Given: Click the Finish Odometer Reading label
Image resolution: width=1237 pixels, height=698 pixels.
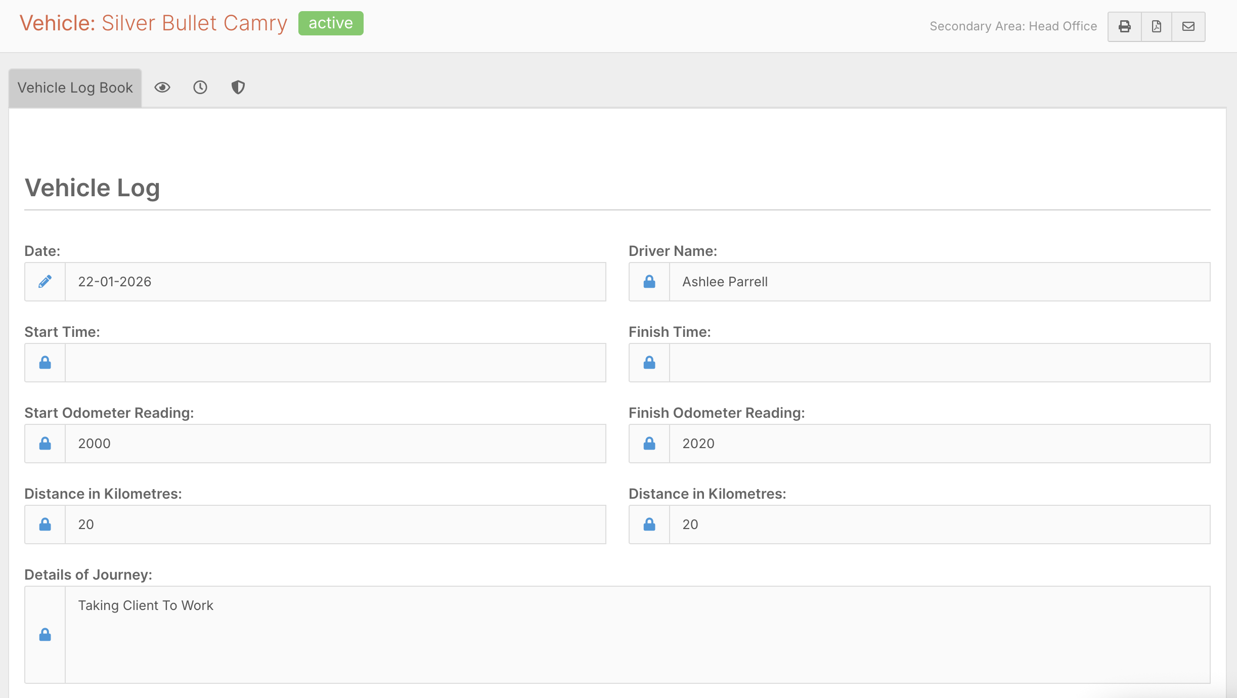Looking at the screenshot, I should tap(717, 413).
